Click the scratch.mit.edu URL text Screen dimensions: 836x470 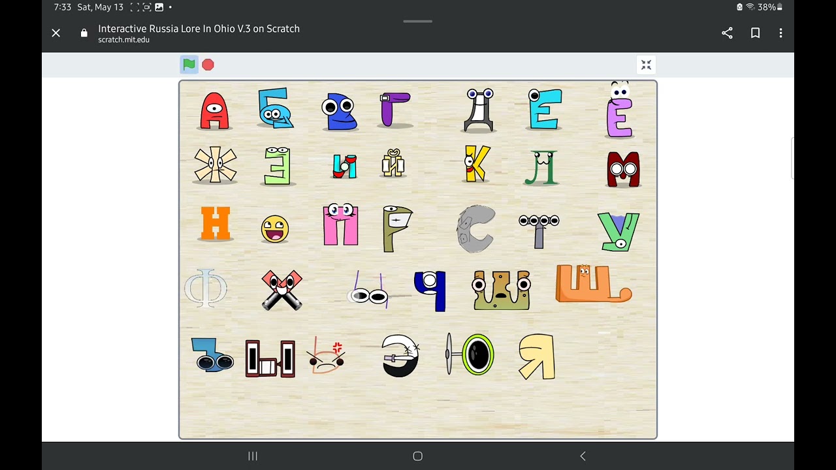(123, 40)
